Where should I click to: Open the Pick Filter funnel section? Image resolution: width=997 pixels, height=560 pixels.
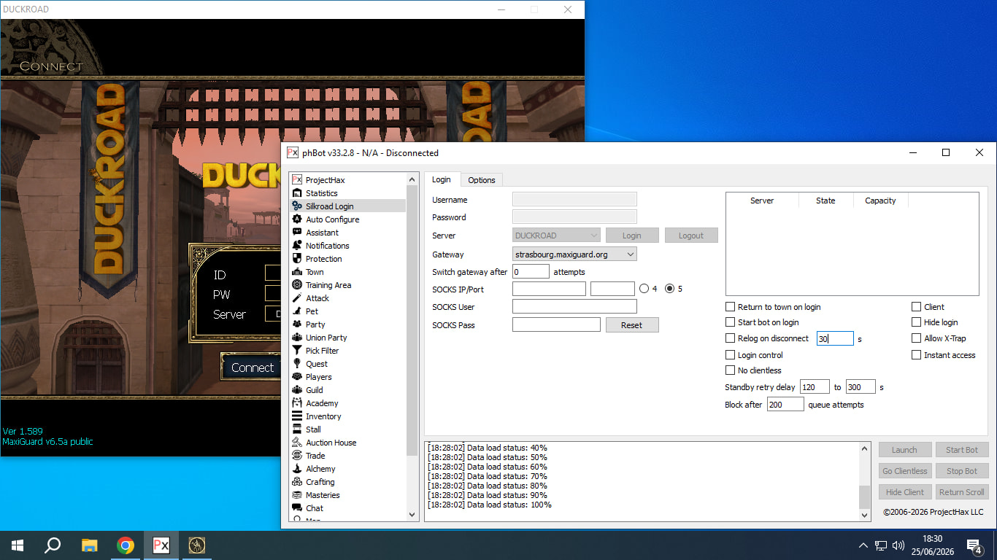click(x=322, y=351)
